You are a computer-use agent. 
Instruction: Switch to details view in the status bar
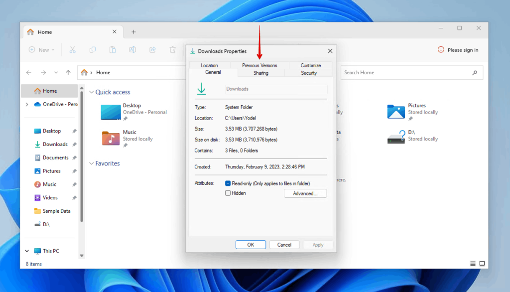472,264
